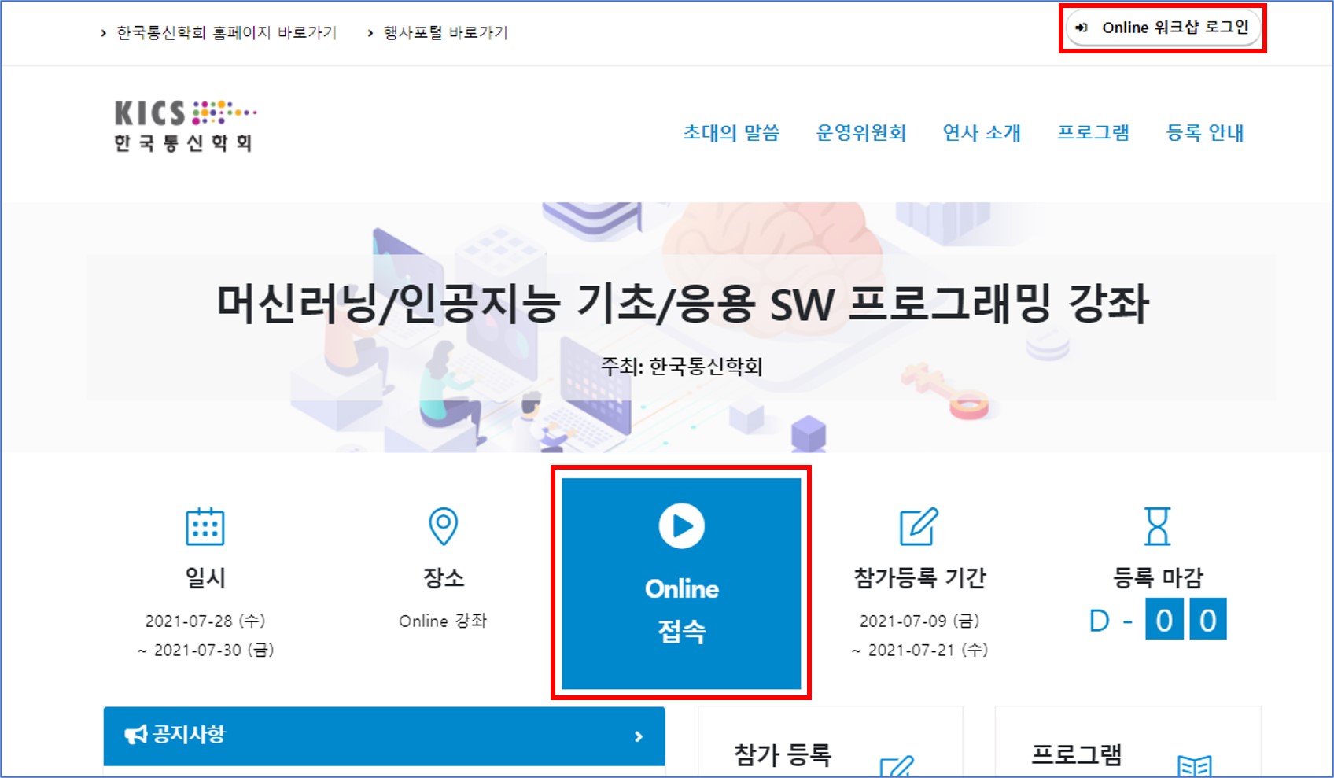
Task: Expand 공지사항 with the right chevron
Action: pos(639,736)
